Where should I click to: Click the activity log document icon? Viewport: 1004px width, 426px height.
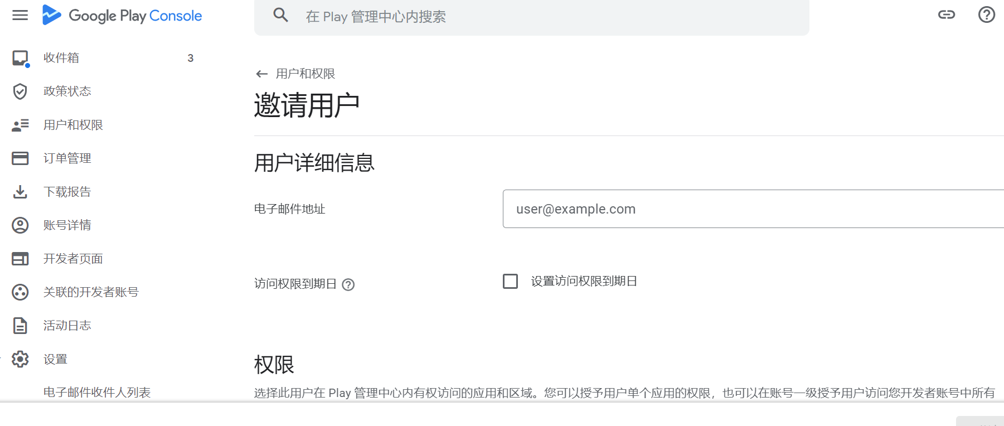pos(20,326)
